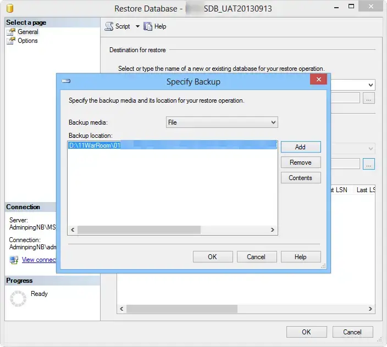Open the View connection properties link
The image size is (387, 347).
39,260
